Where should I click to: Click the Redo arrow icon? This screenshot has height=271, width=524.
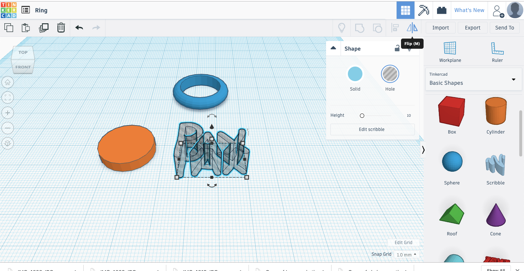point(96,28)
